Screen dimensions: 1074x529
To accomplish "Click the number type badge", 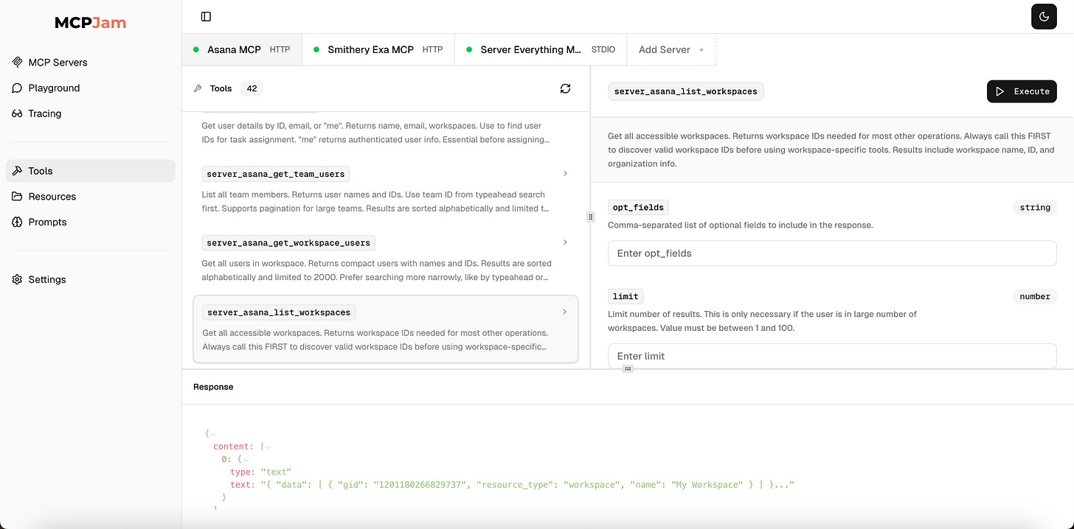I will tap(1035, 296).
